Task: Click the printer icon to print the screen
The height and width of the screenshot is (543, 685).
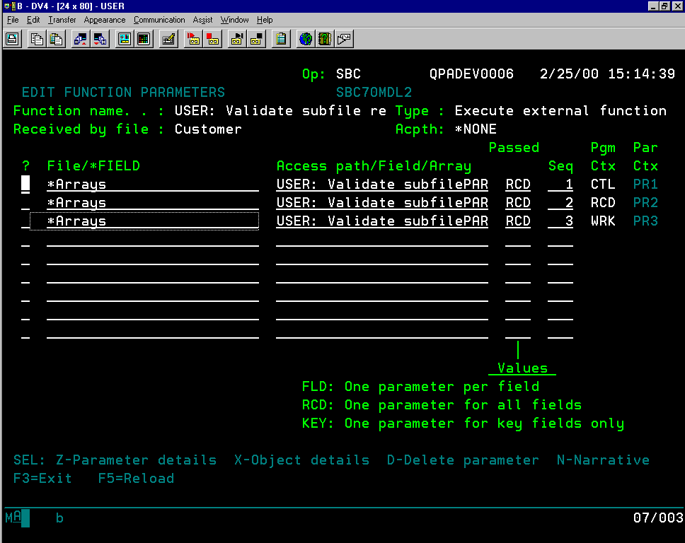Action: [x=12, y=39]
